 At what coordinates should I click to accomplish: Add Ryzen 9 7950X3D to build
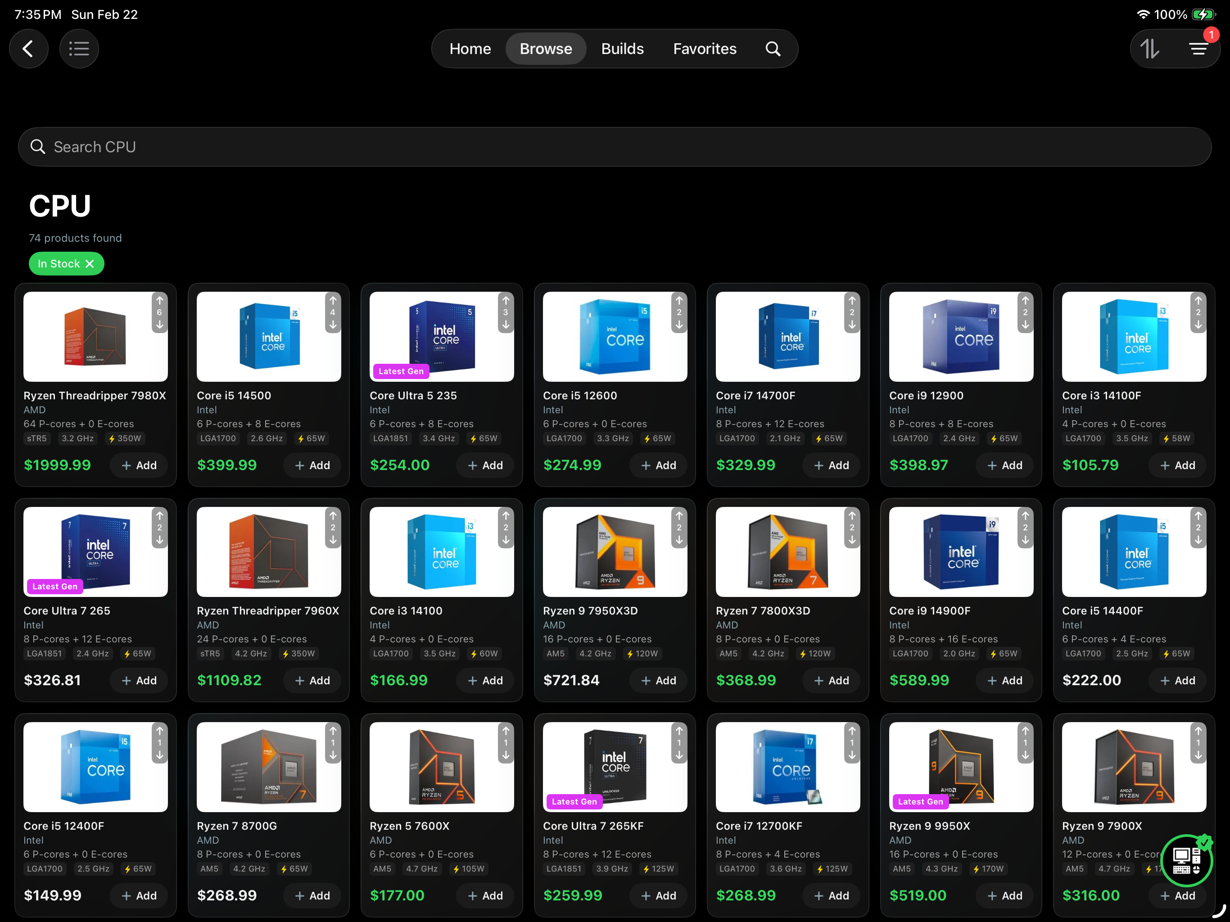click(658, 681)
